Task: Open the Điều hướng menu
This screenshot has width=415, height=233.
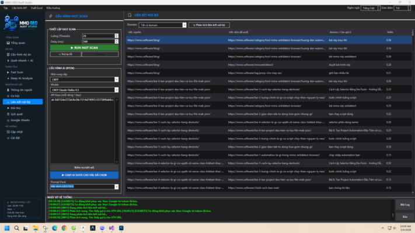Action: 53,8
